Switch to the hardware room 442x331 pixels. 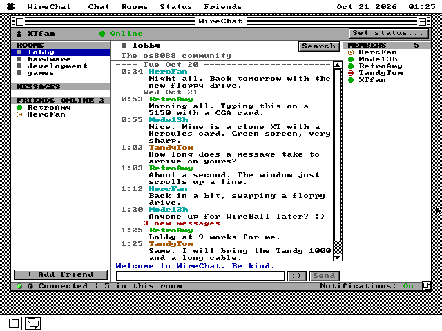pyautogui.click(x=61, y=59)
